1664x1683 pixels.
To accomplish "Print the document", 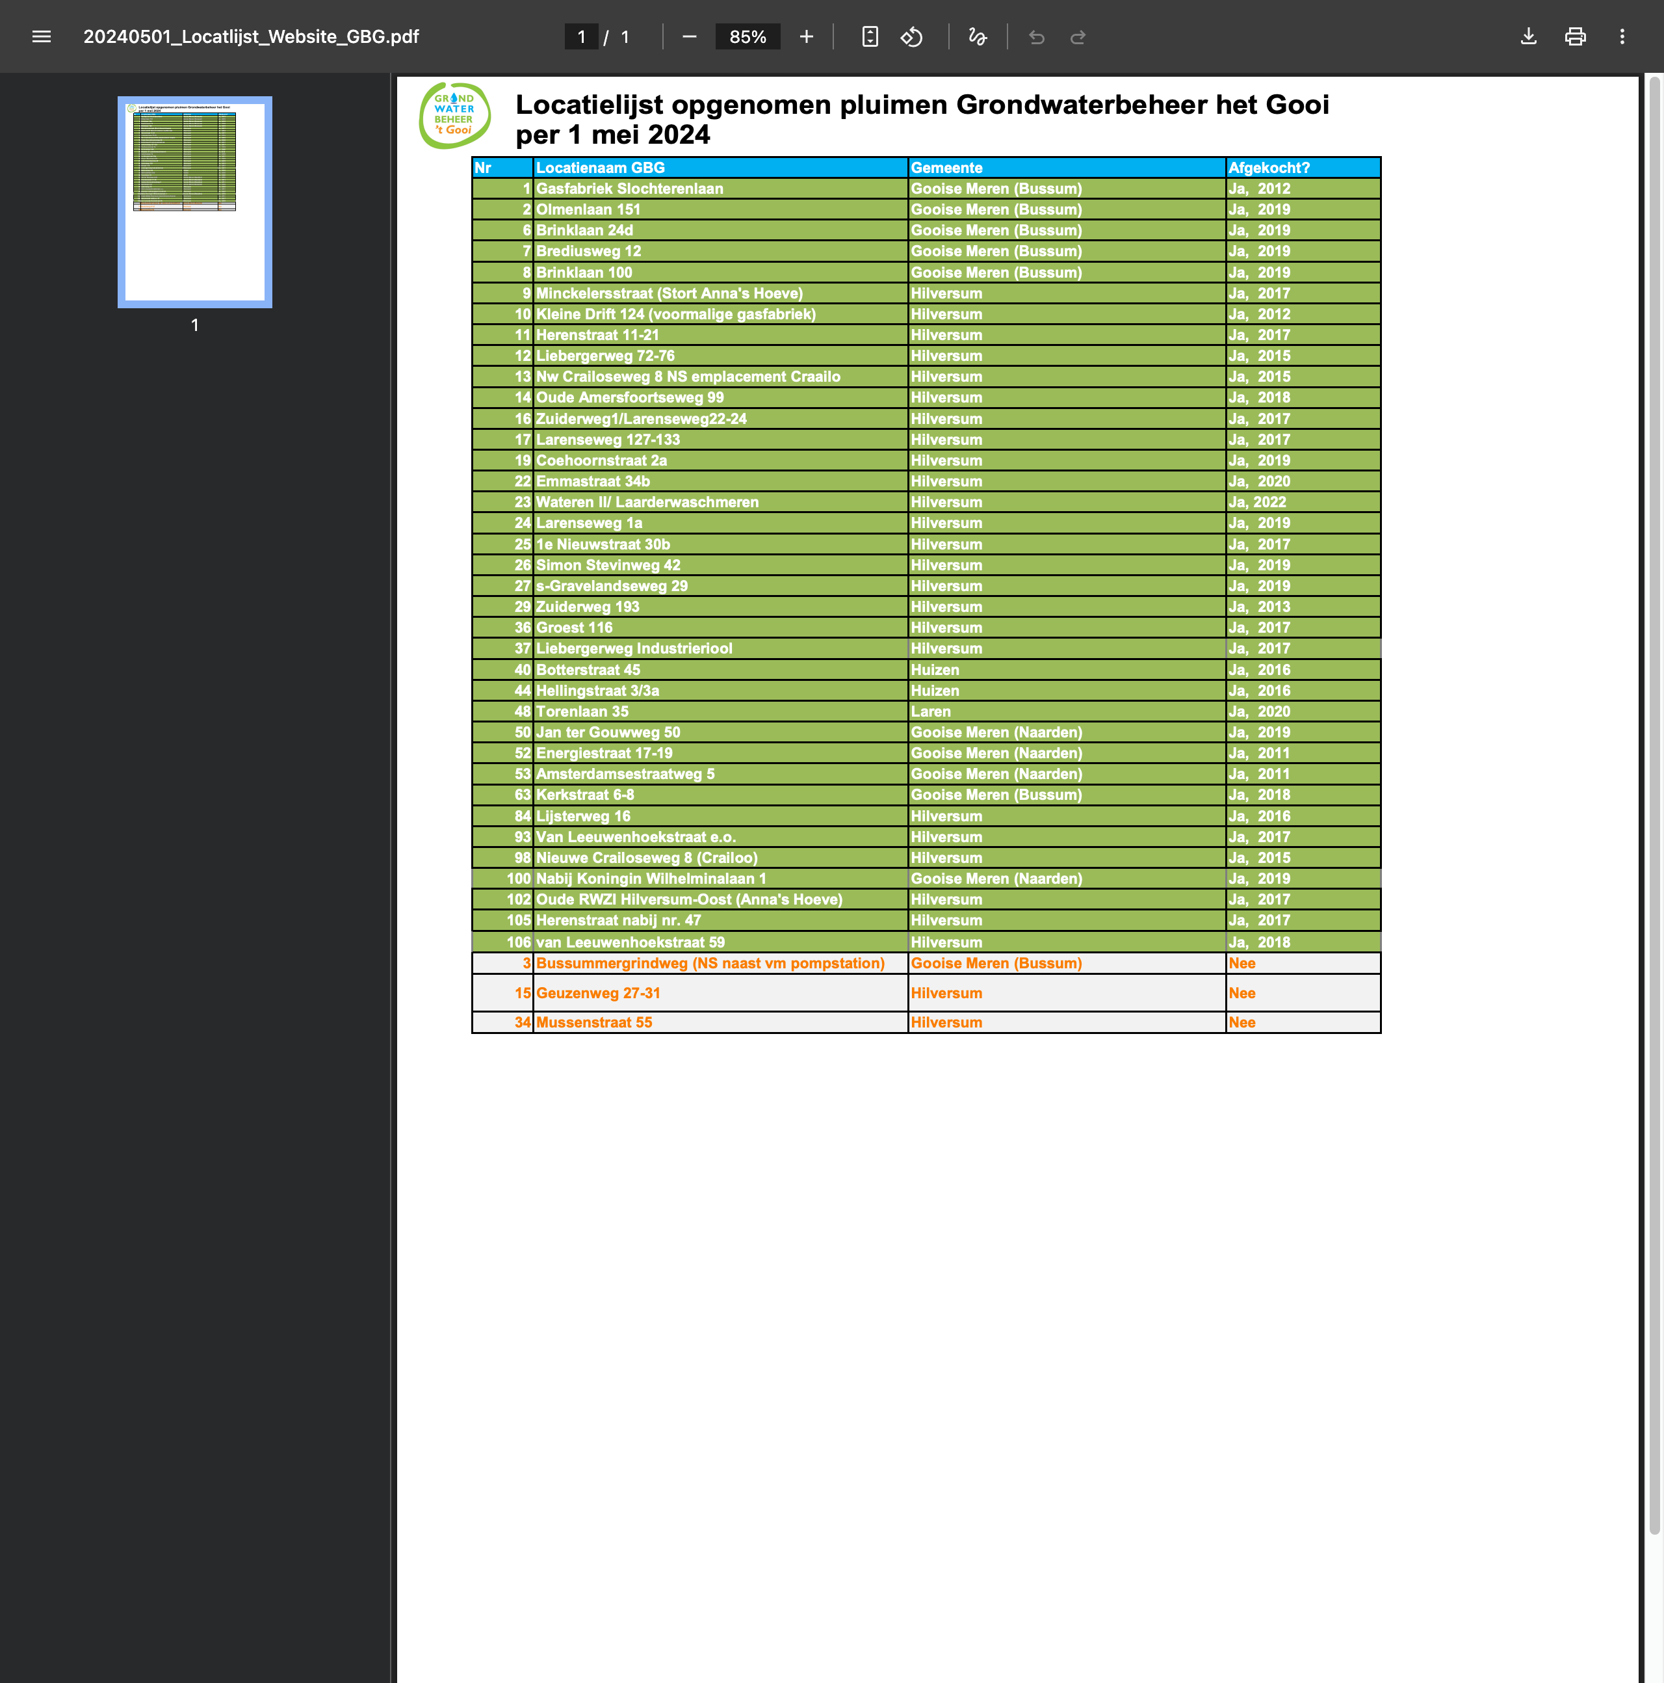I will tap(1575, 36).
